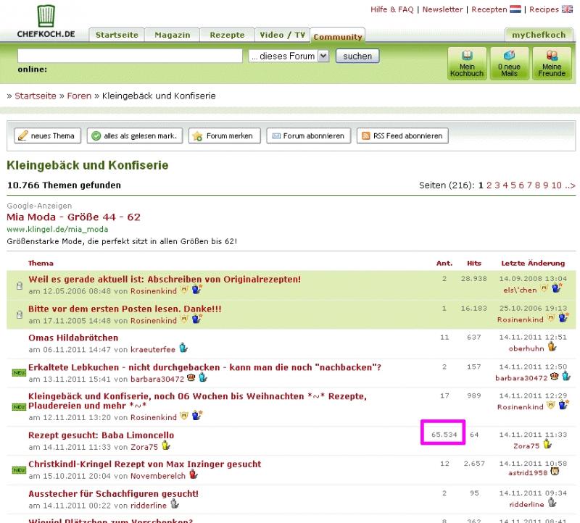Open the dieses Forum search scope dropdown
580x523 pixels.
[289, 56]
